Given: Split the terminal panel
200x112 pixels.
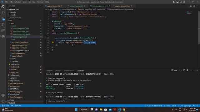Looking at the screenshot, I should click(x=184, y=70).
